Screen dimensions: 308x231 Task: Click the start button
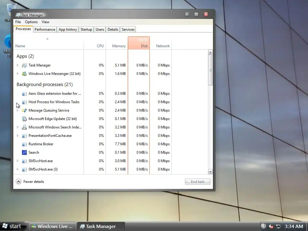[x=13, y=226]
